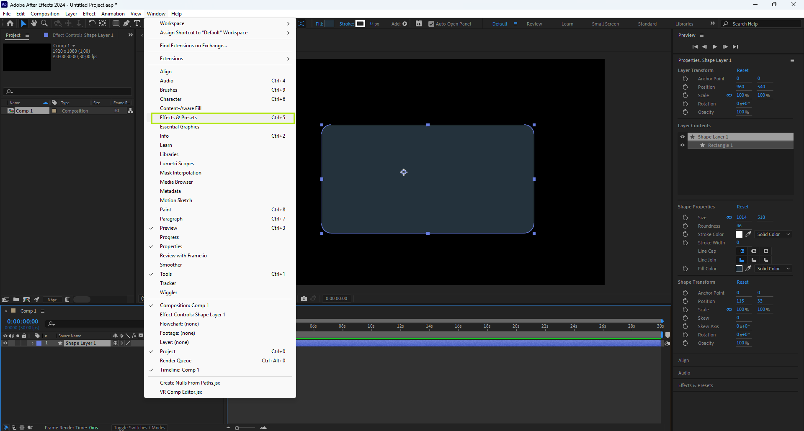
Task: Hide Shape Layer 1 in timeline
Action: (5, 343)
